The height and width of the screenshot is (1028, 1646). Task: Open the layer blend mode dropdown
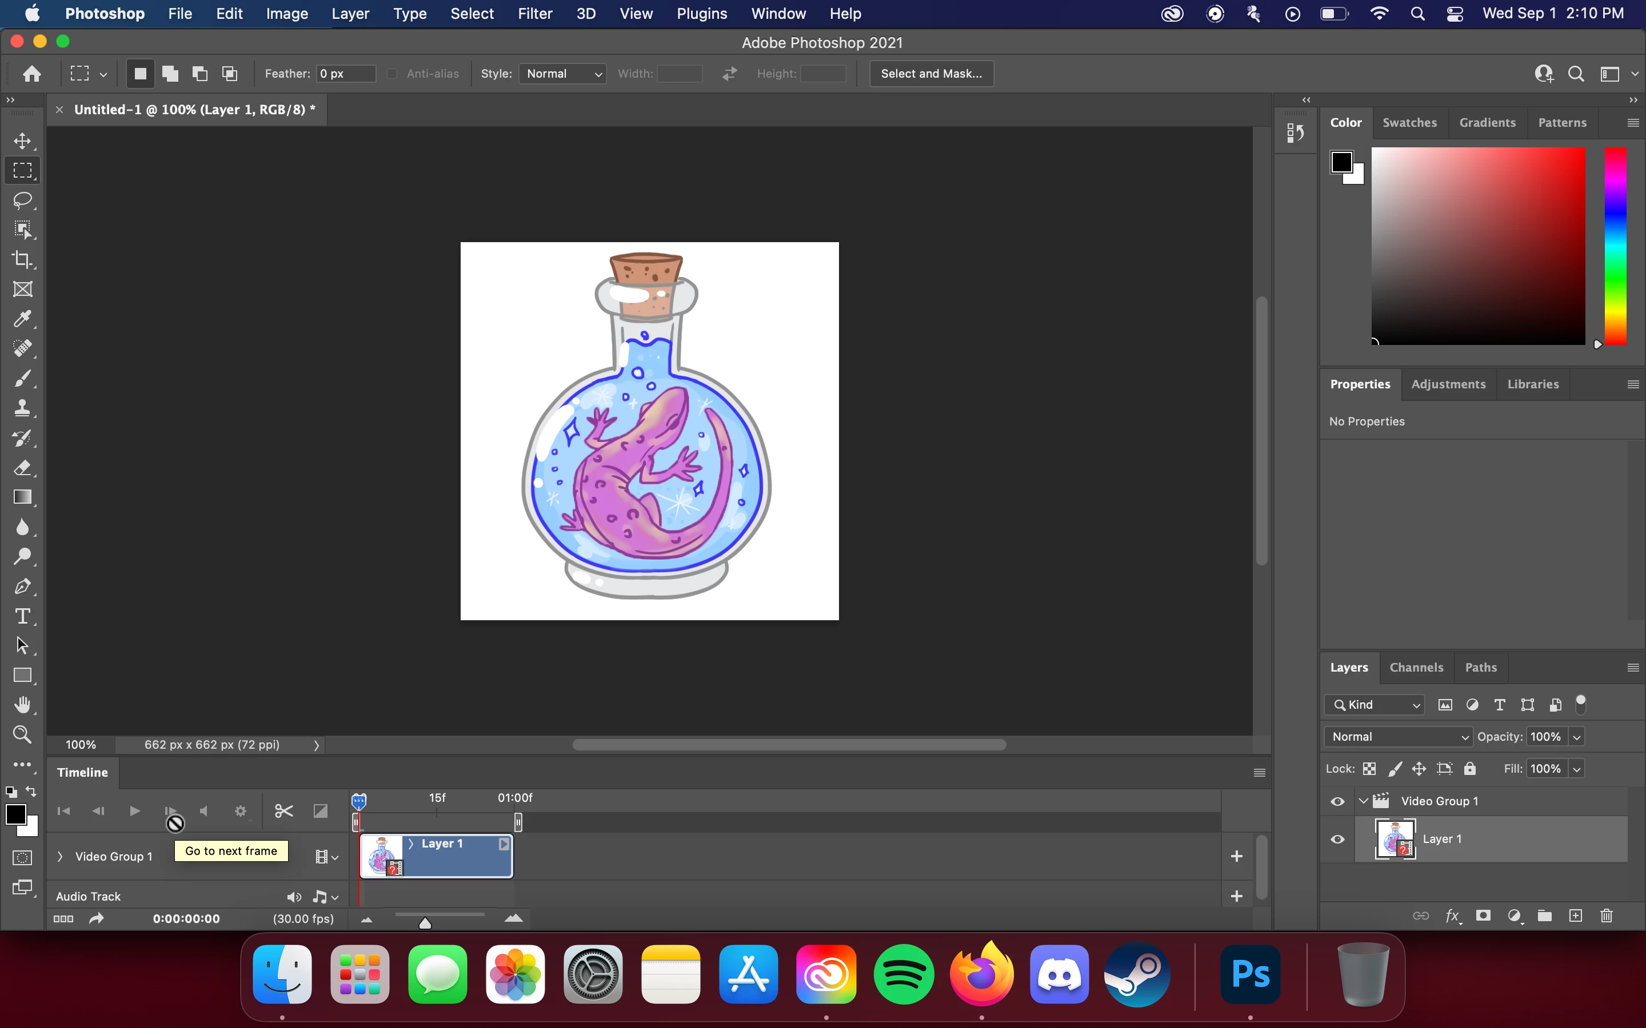click(x=1399, y=736)
